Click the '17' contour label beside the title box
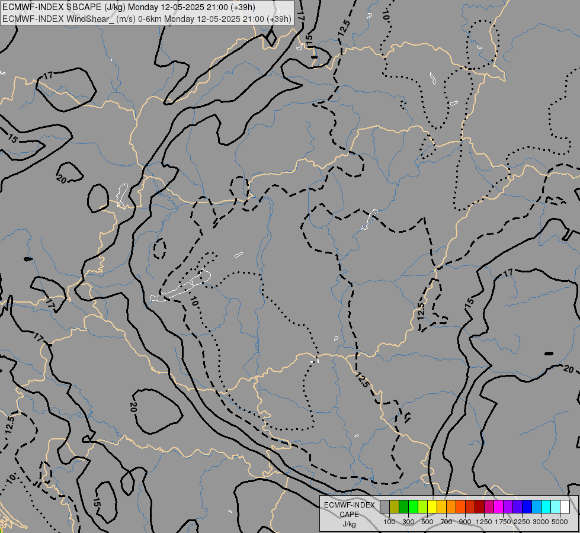 pyautogui.click(x=300, y=15)
